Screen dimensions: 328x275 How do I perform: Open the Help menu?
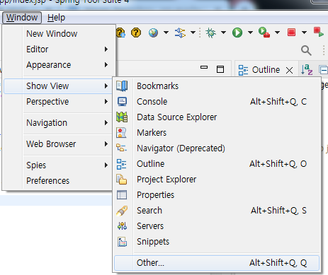(x=56, y=18)
